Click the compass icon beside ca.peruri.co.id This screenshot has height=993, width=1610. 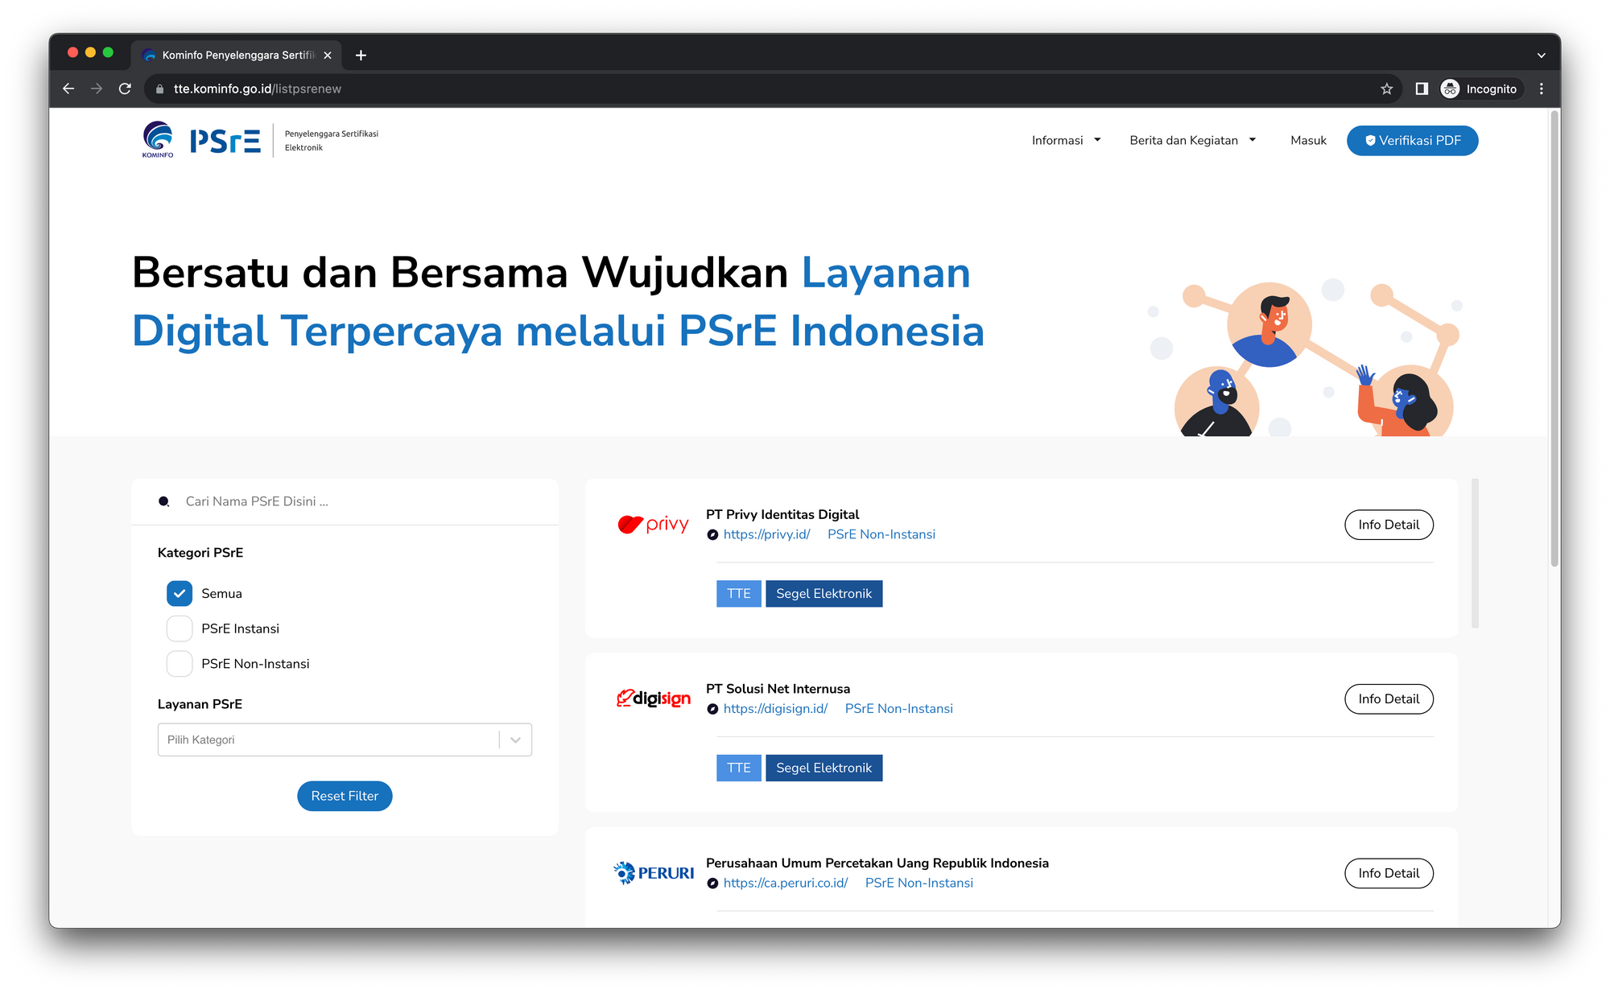click(x=712, y=883)
